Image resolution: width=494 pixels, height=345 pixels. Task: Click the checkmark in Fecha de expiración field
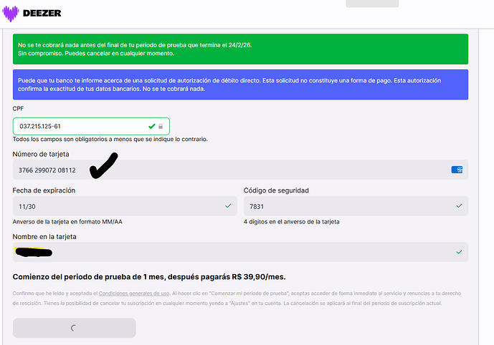tap(228, 205)
